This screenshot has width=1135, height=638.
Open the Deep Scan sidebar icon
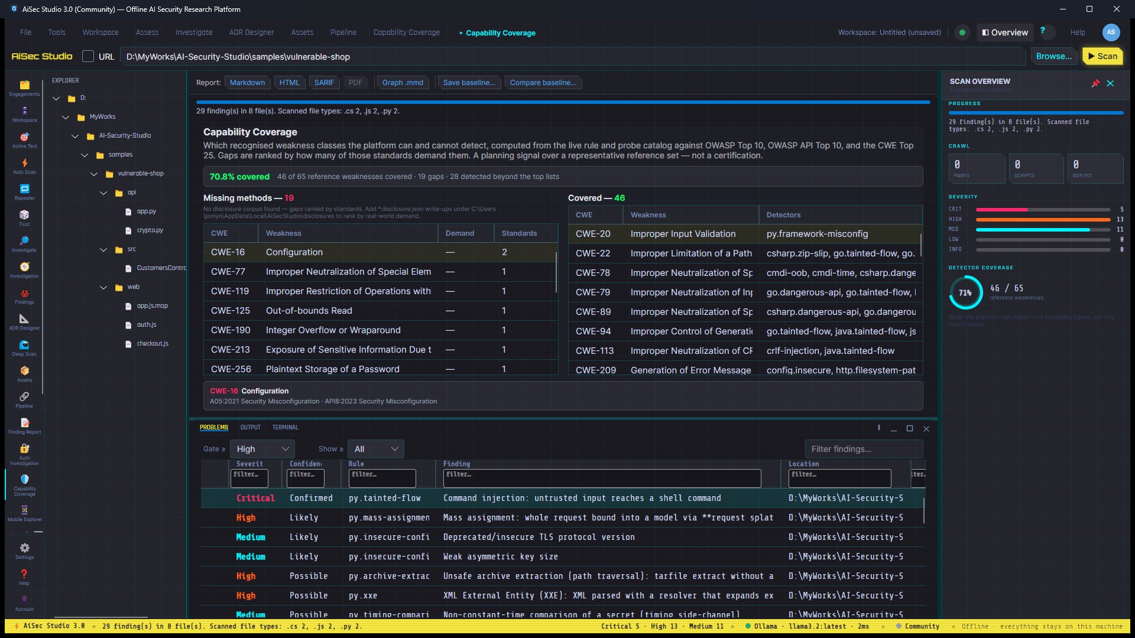point(24,348)
